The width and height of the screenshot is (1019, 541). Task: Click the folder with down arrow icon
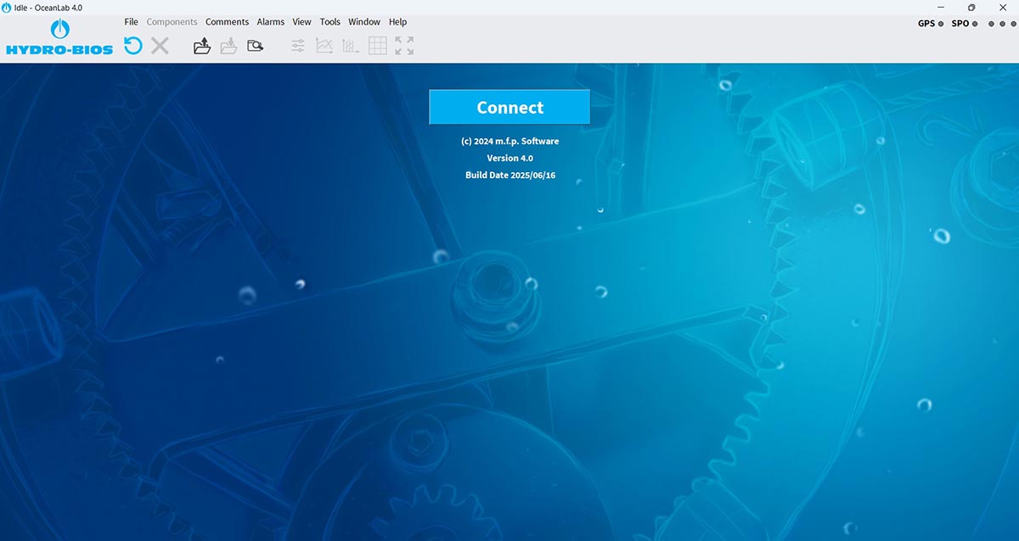pos(228,46)
